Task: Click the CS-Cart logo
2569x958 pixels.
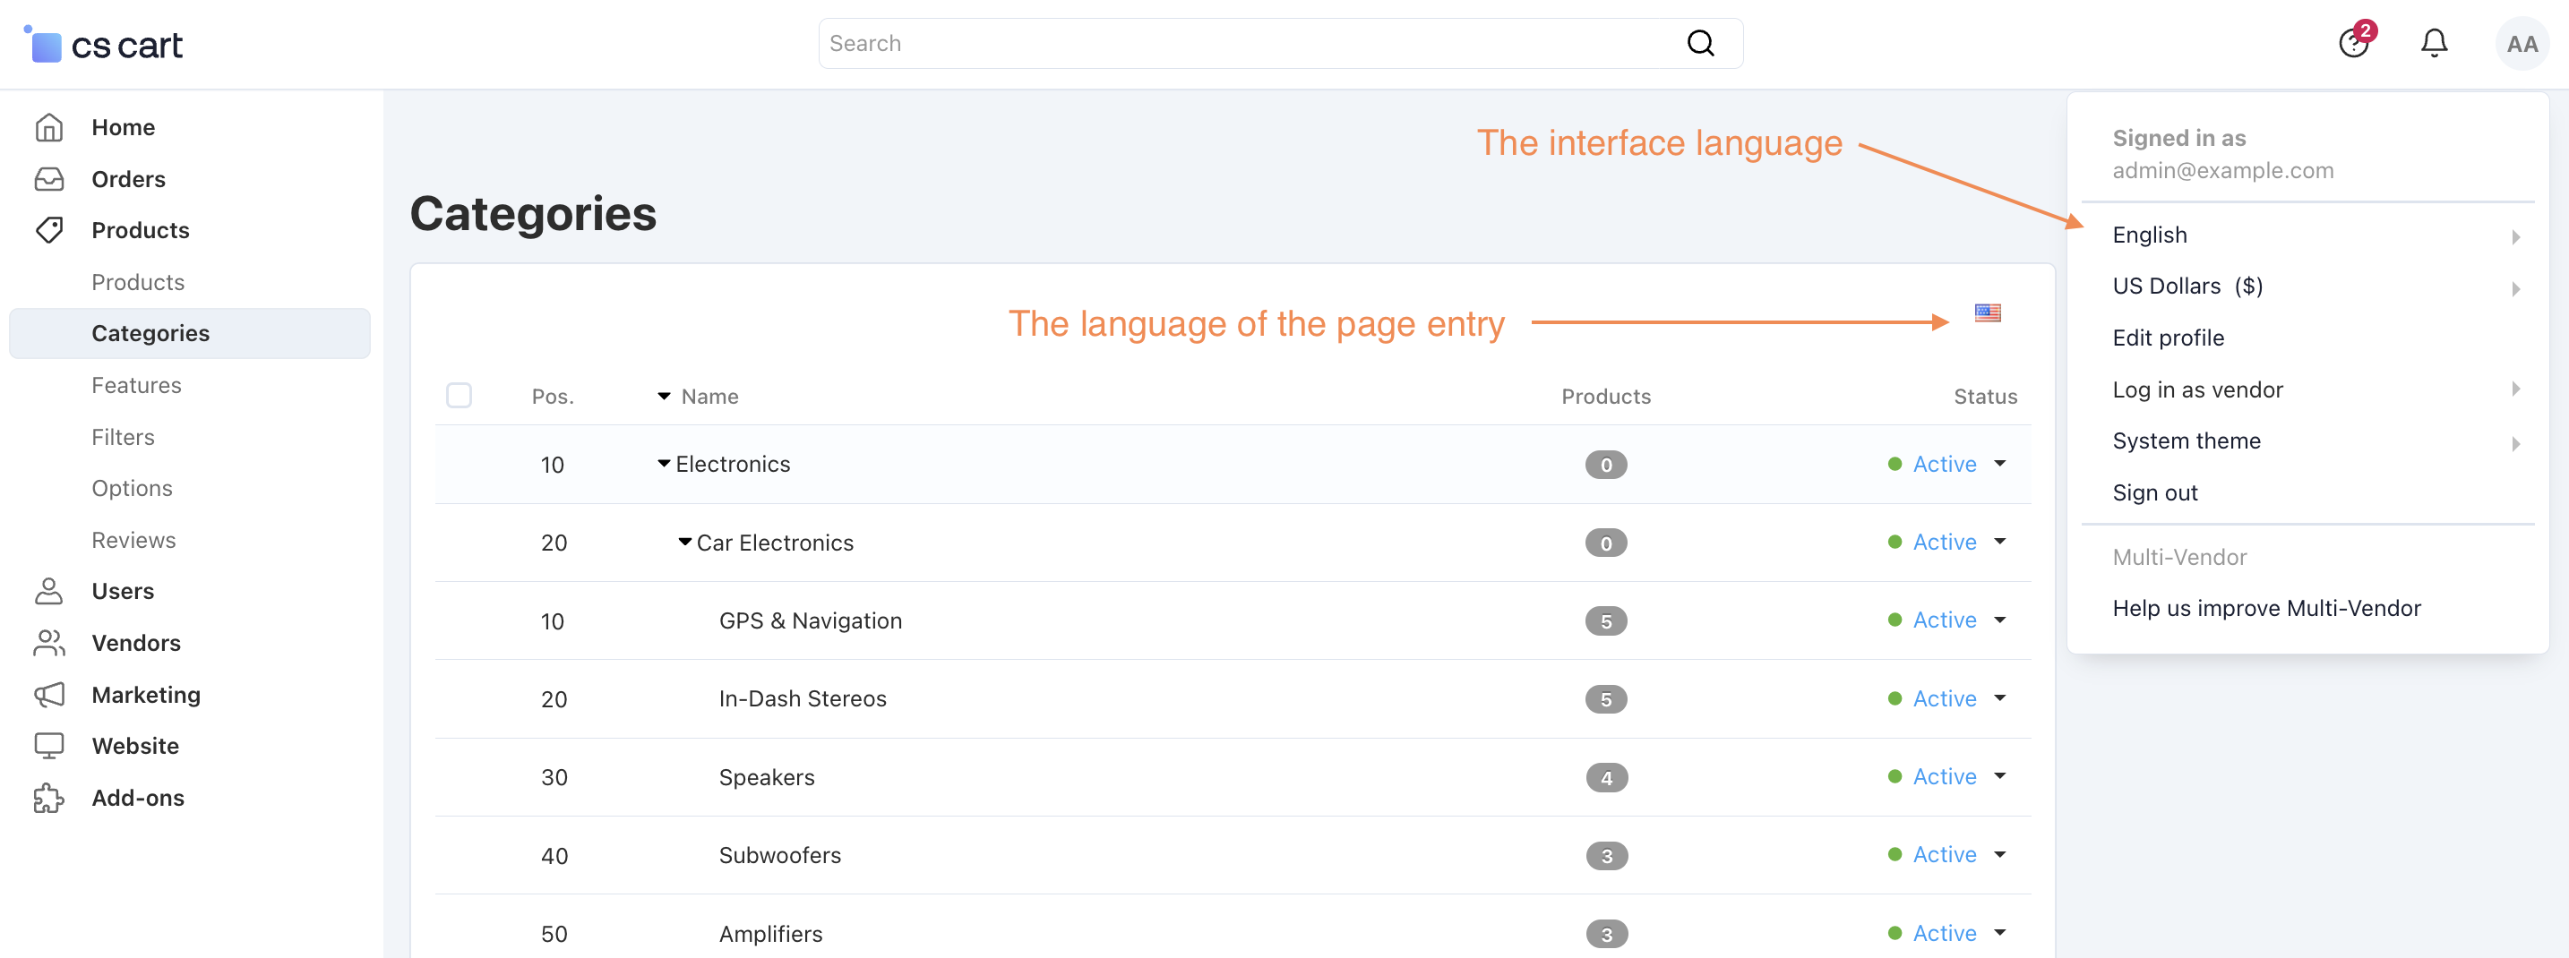Action: point(103,44)
